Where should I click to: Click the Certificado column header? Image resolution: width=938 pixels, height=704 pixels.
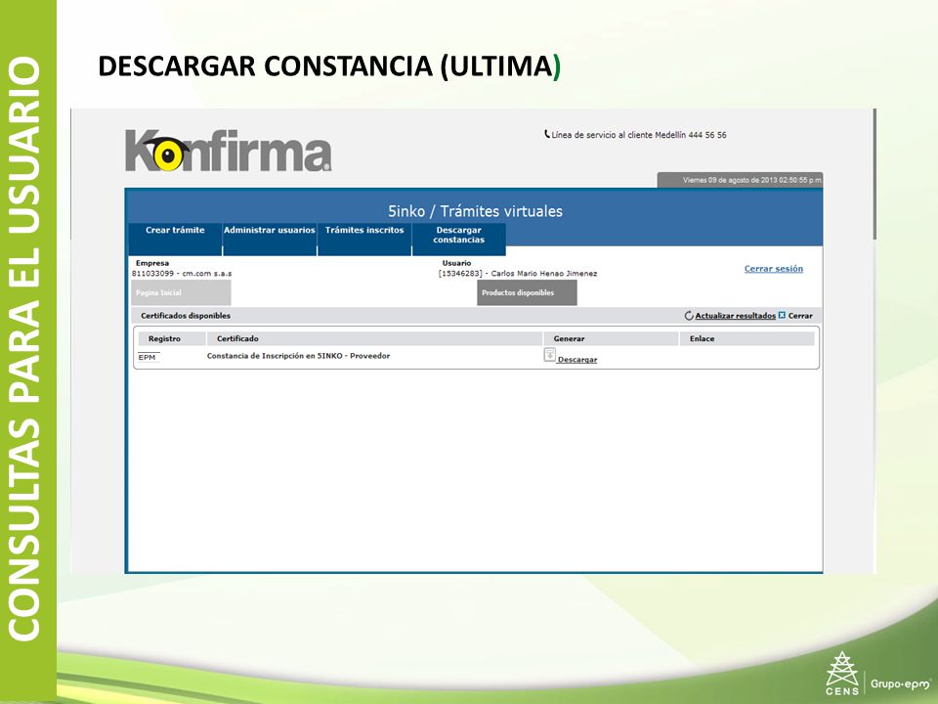click(374, 339)
